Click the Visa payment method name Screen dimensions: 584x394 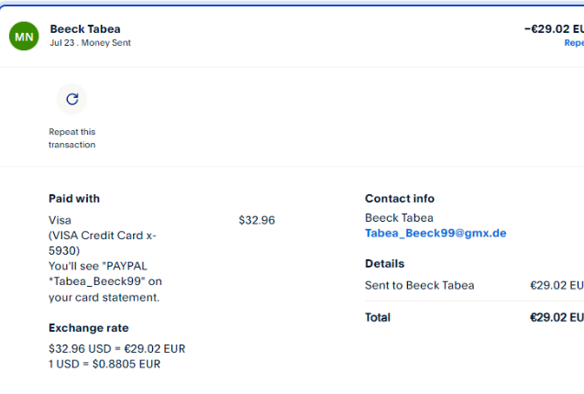[60, 220]
